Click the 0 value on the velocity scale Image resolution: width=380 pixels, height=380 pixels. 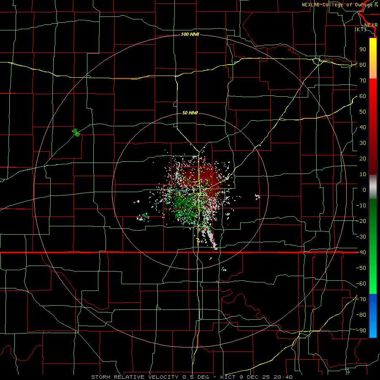click(364, 190)
